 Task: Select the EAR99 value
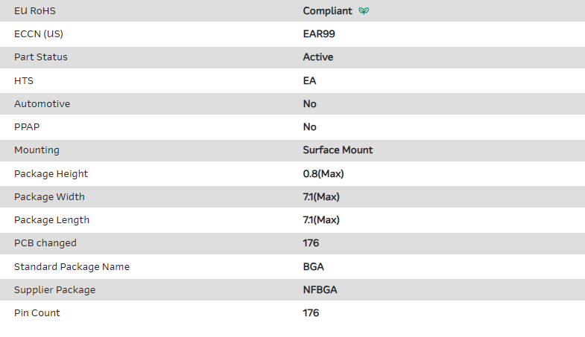click(x=319, y=34)
